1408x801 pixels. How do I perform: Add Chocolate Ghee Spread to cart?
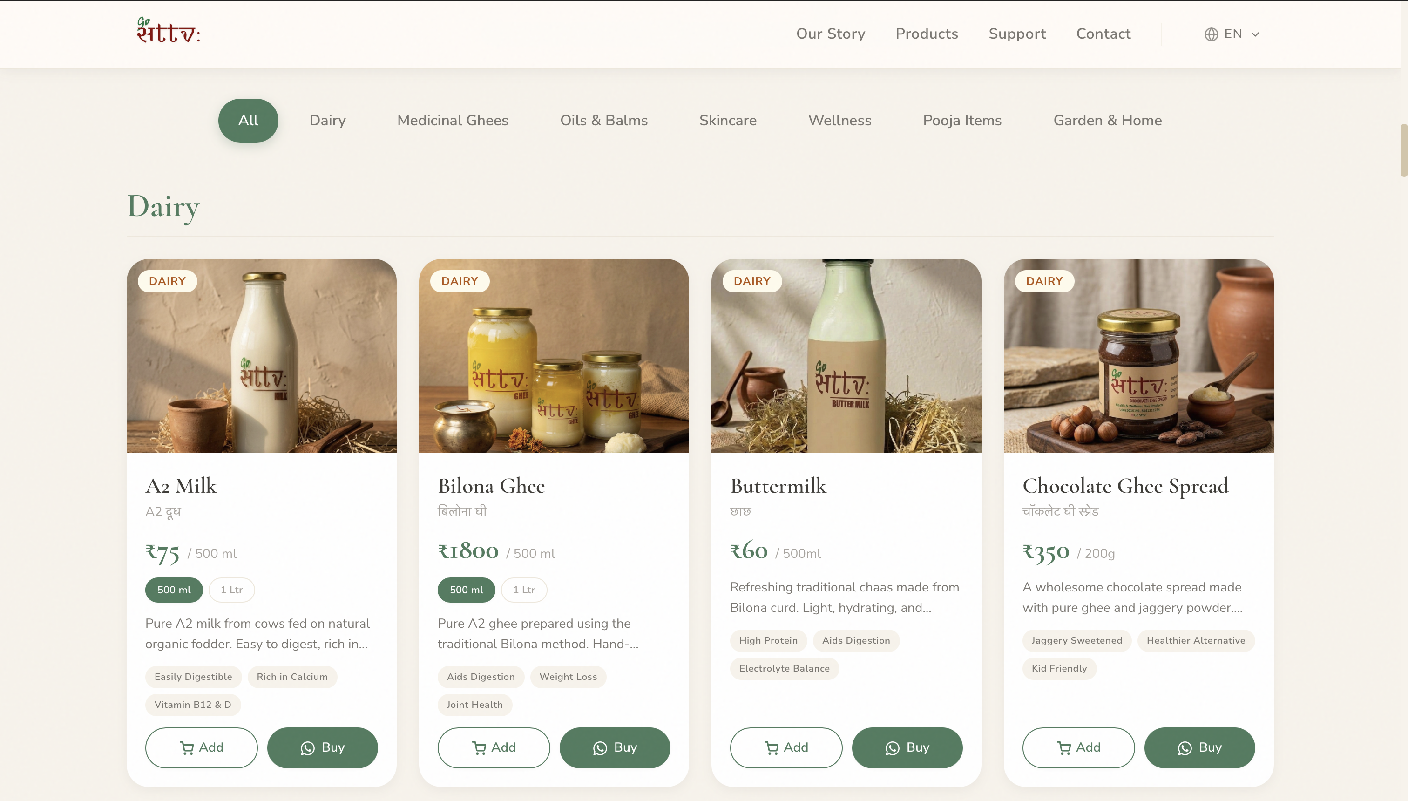(x=1078, y=747)
